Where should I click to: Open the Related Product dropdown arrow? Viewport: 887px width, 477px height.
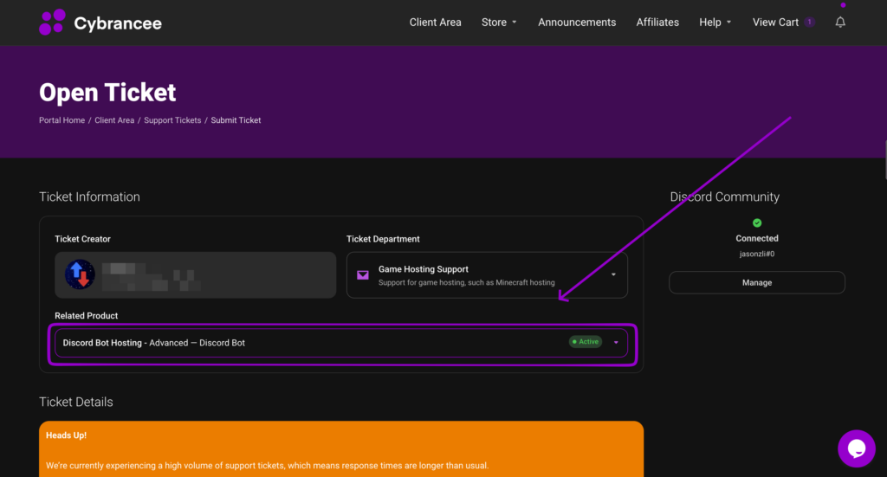pos(616,343)
